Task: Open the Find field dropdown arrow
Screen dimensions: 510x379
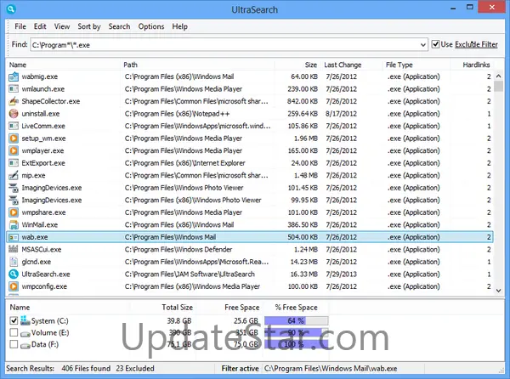Action: (422, 45)
